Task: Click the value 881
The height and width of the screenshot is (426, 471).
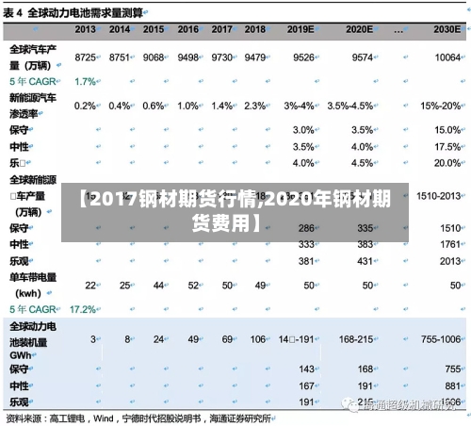Action: 453,385
